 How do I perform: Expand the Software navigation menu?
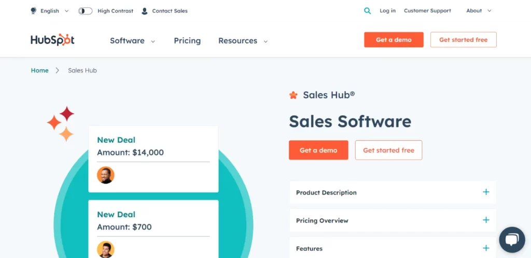coord(132,41)
